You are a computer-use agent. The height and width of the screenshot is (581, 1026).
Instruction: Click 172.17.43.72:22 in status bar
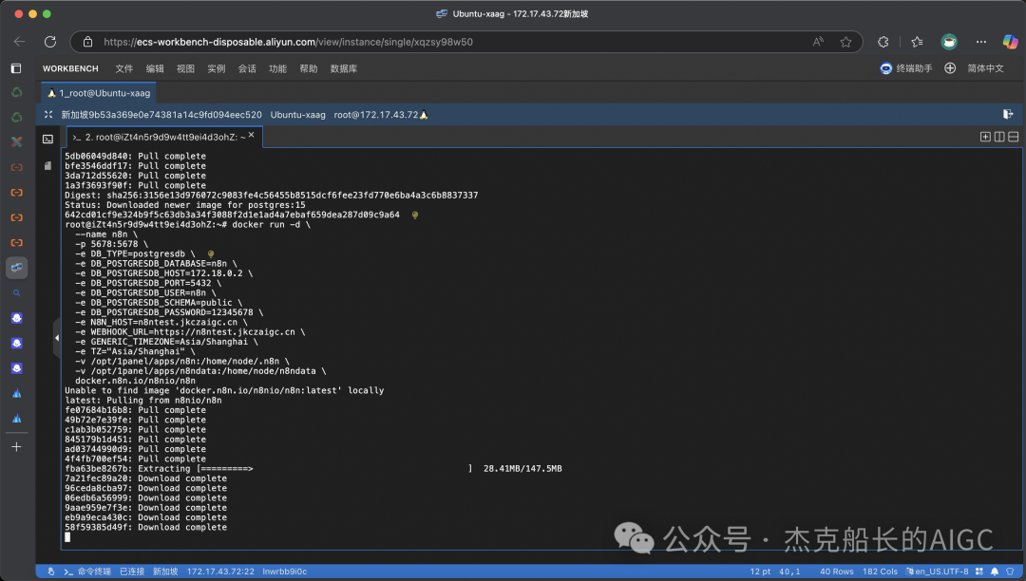coord(220,572)
